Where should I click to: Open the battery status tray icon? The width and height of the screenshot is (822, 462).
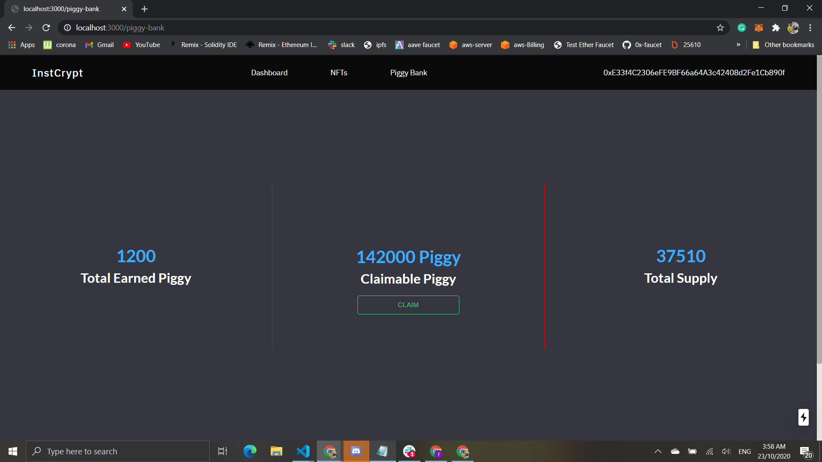pos(692,451)
